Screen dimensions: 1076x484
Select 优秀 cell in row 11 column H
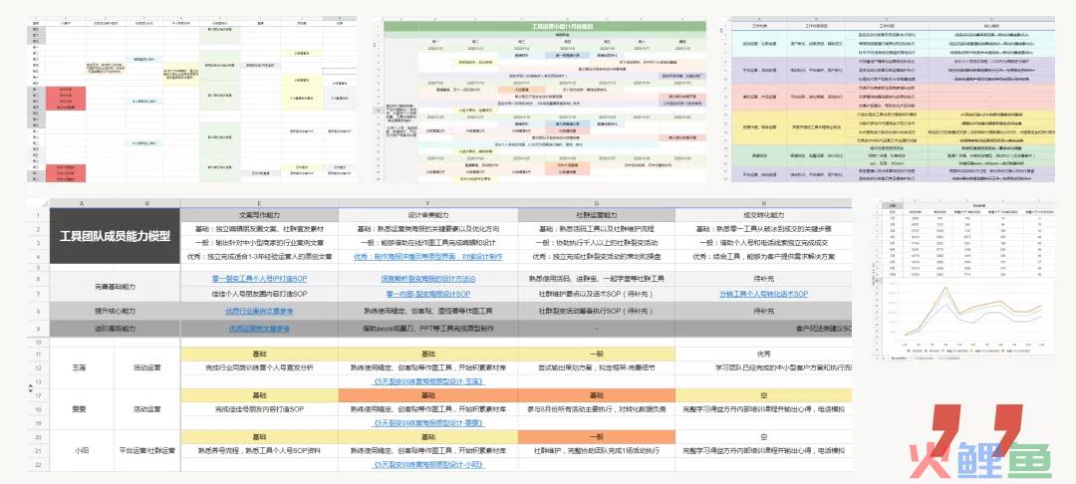764,355
